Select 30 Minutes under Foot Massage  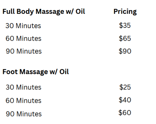(23, 87)
